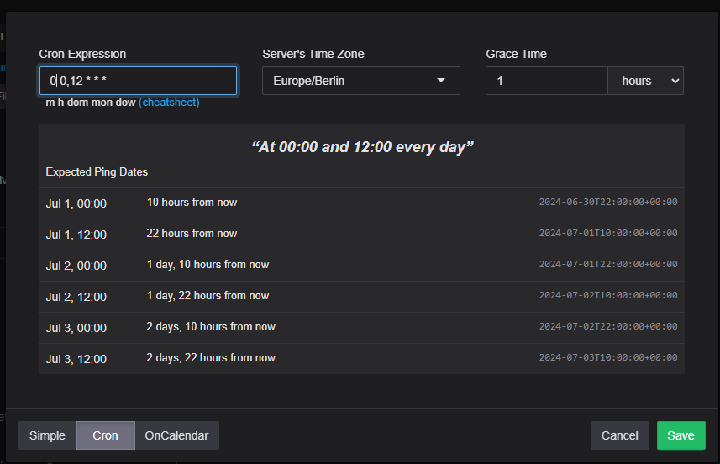Screen dimensions: 720x464
Task: Click the 'Jul 2, 12:00' ping date
Action: coord(76,297)
